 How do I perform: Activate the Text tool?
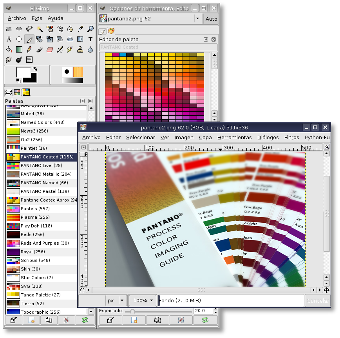pos(90,39)
